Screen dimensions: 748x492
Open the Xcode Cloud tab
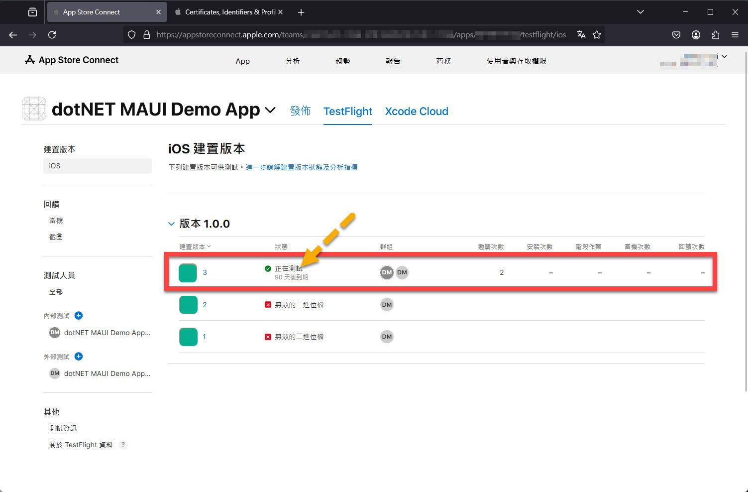417,111
